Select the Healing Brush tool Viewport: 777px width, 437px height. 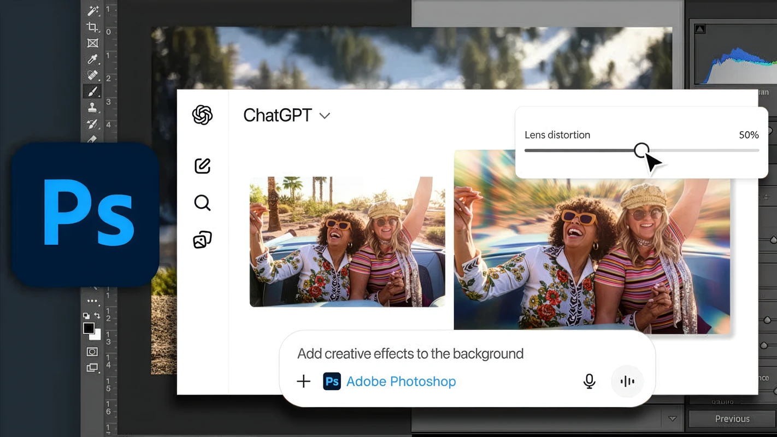92,75
